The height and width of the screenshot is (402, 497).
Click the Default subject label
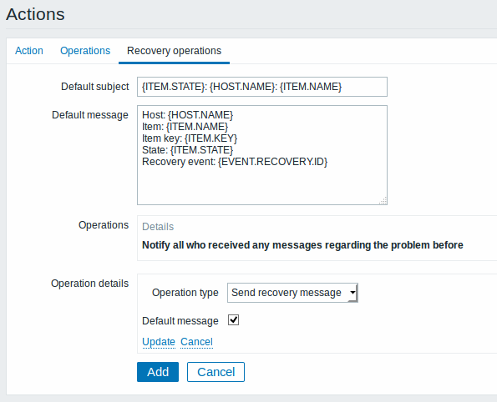click(x=95, y=87)
